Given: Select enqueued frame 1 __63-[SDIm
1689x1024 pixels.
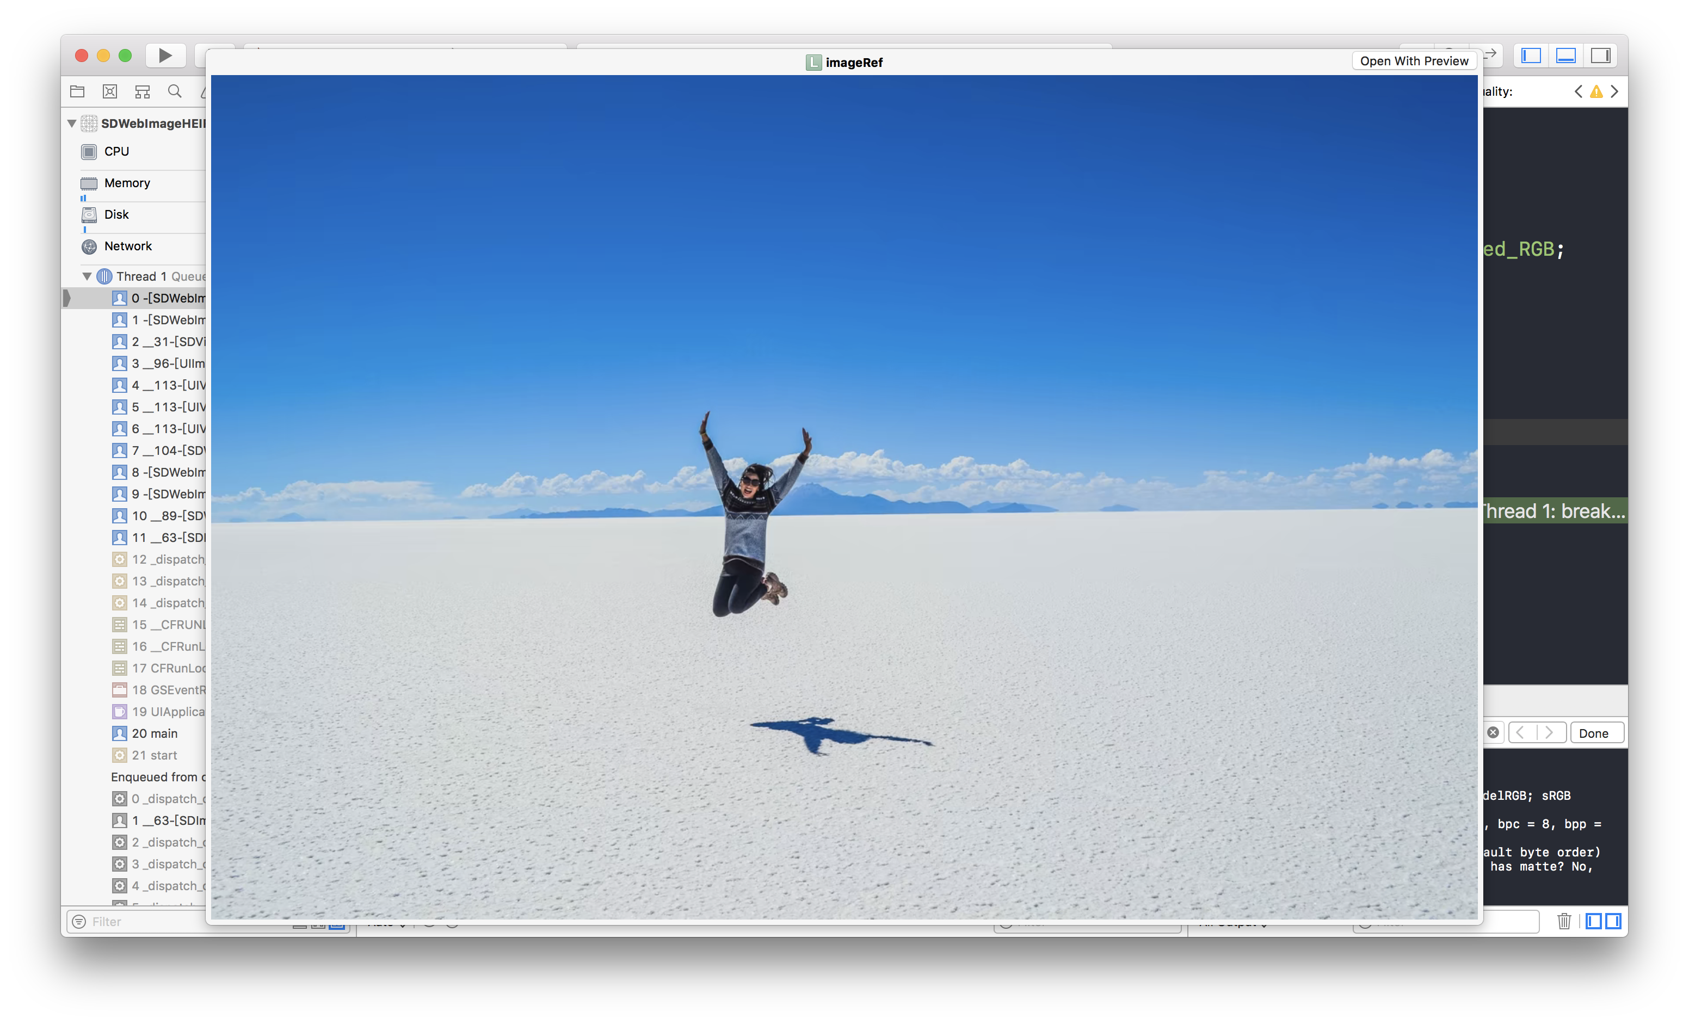Looking at the screenshot, I should [134, 821].
